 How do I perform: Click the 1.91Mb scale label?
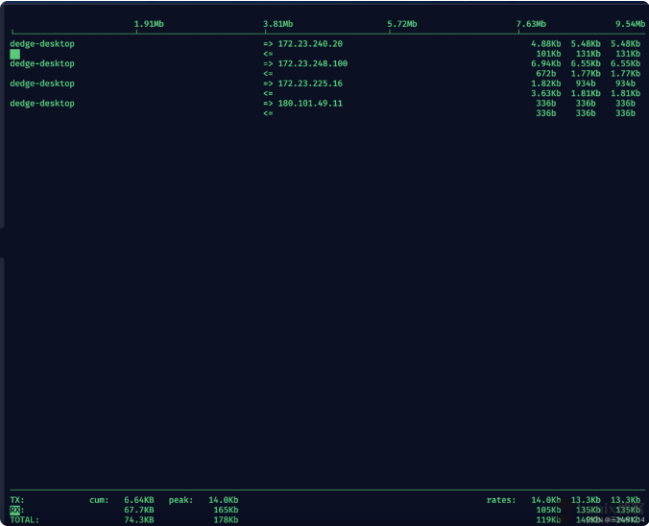tap(149, 24)
